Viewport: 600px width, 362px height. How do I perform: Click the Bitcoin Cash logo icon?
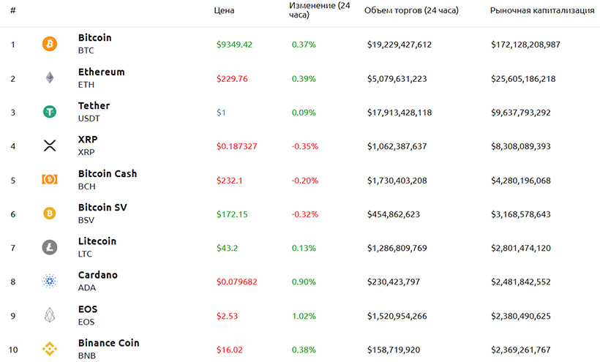[50, 179]
